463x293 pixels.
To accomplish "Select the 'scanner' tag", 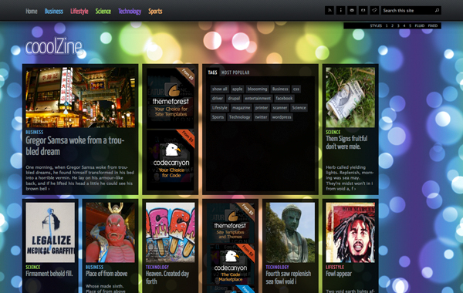I will [x=280, y=108].
